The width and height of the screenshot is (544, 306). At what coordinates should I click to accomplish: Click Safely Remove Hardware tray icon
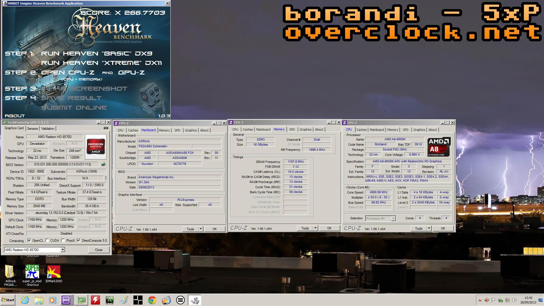click(x=500, y=300)
